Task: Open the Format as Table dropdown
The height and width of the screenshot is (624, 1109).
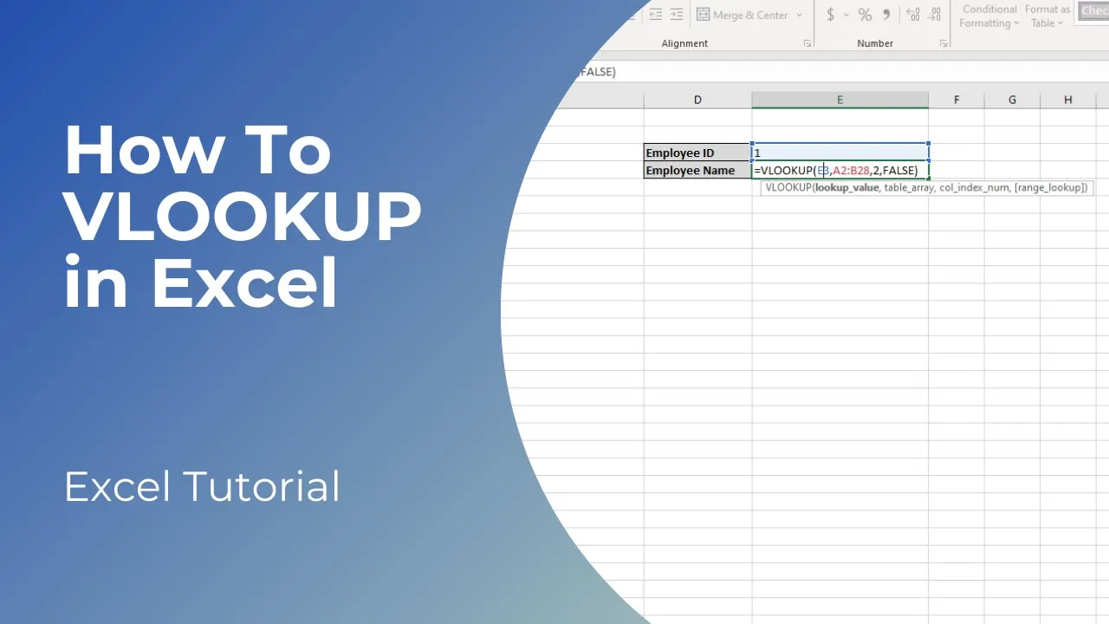Action: pyautogui.click(x=1047, y=16)
